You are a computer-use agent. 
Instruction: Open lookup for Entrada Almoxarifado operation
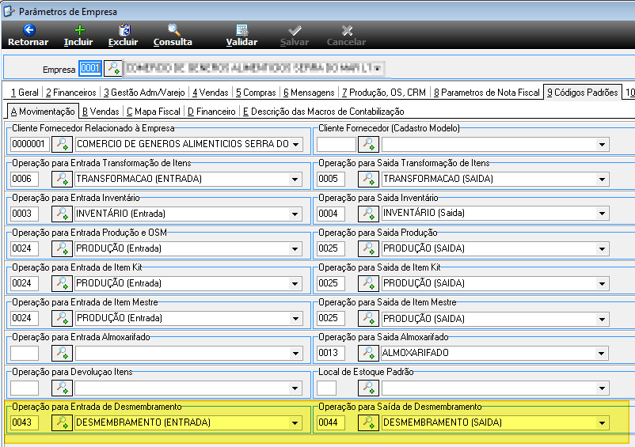pos(62,353)
